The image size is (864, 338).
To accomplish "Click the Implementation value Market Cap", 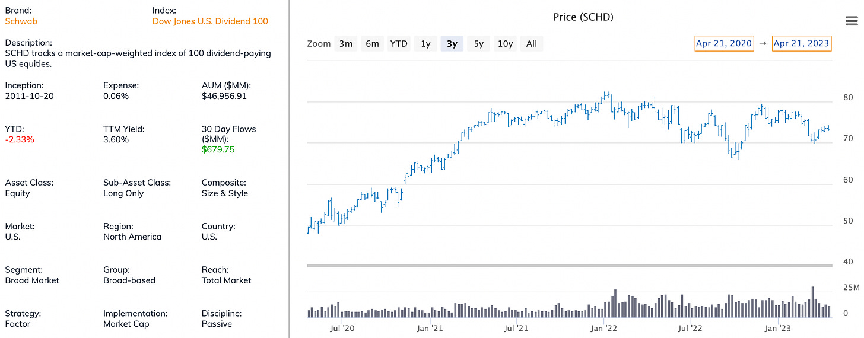I will pos(126,324).
